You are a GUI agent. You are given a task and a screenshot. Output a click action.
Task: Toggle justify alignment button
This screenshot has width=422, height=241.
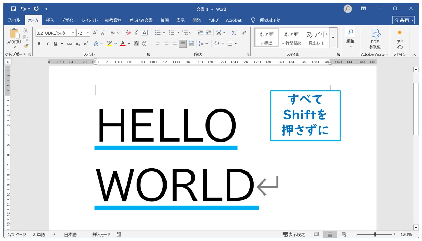point(183,43)
